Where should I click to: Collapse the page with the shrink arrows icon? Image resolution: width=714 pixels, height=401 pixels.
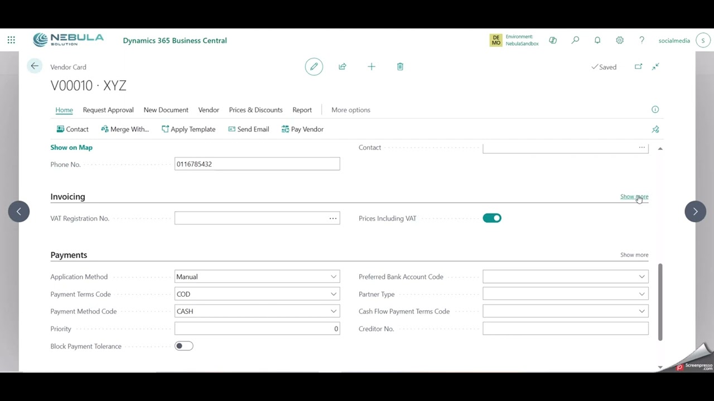(655, 67)
